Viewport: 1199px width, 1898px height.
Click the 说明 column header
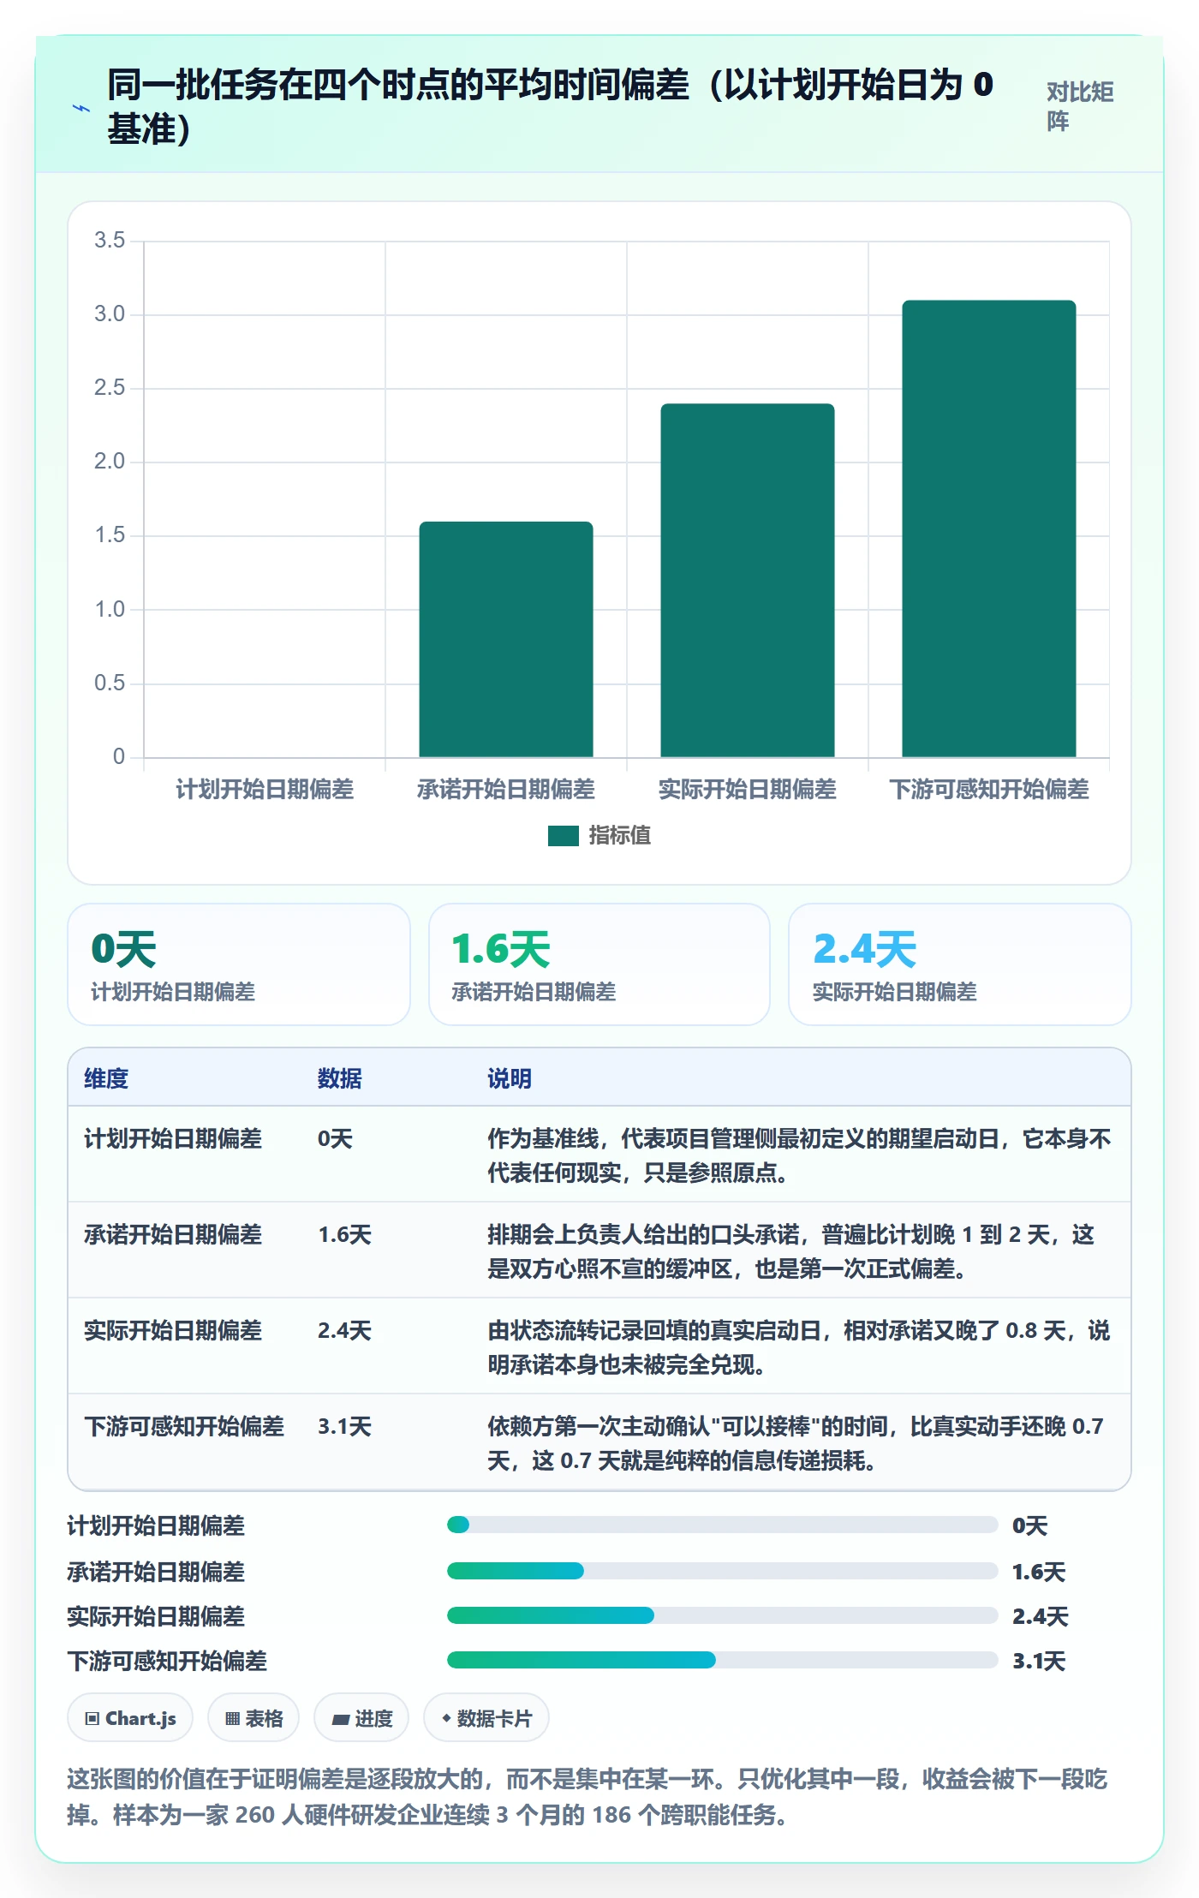pyautogui.click(x=510, y=1078)
